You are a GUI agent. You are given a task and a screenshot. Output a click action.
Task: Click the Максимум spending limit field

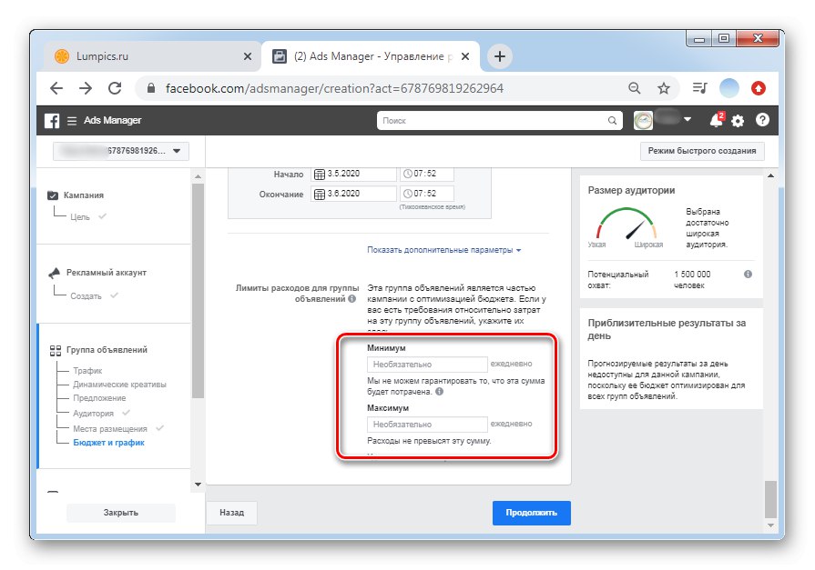point(427,425)
